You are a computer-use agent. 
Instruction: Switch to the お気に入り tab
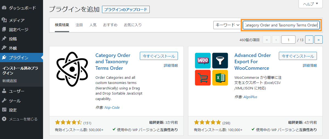(133, 25)
